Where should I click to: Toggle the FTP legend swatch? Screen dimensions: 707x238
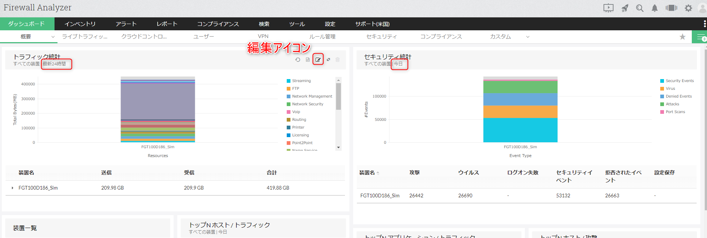click(x=289, y=89)
